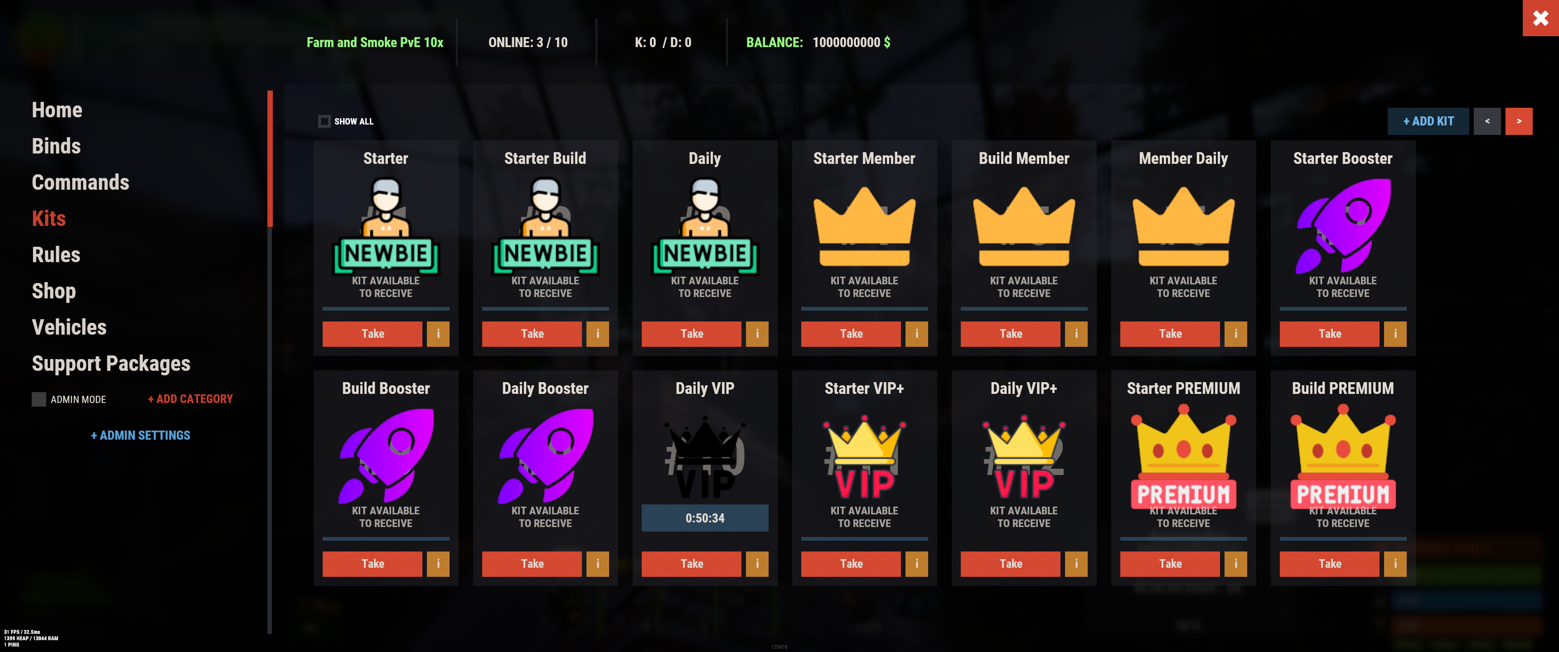Open the Shop menu section
This screenshot has width=1559, height=652.
pyautogui.click(x=54, y=291)
